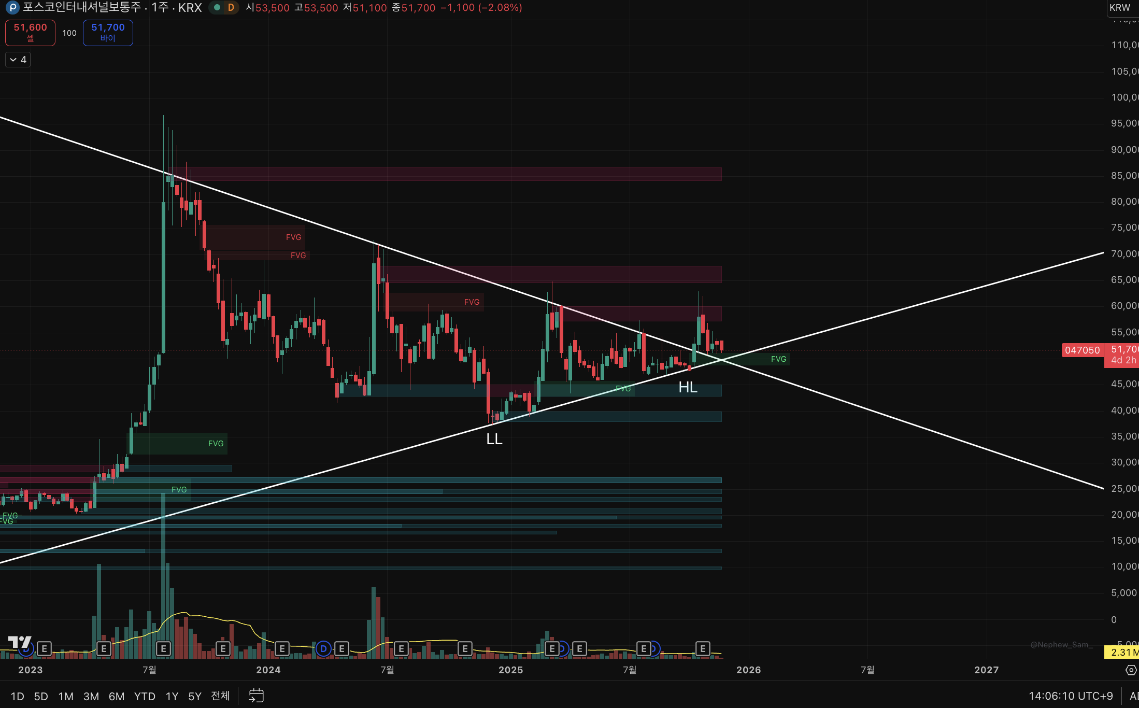Viewport: 1139px width, 708px height.
Task: Expand the collapsed indicators legend showing 4
Action: click(x=18, y=60)
